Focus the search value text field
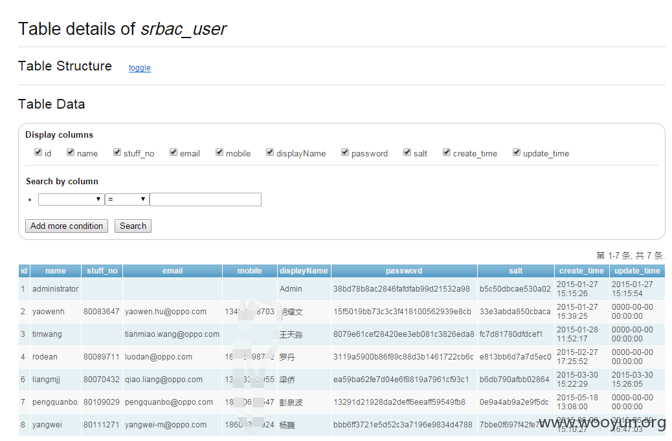Screen dimensions: 672x441 206,200
